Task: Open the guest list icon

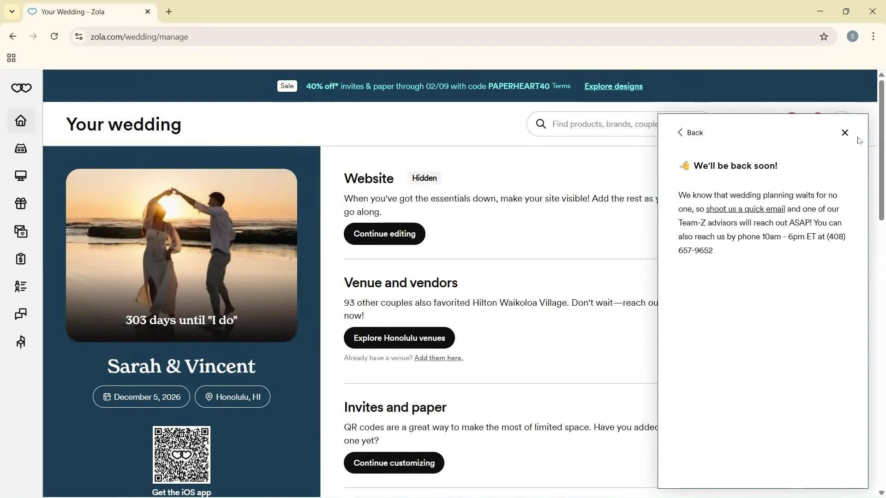Action: pyautogui.click(x=20, y=286)
